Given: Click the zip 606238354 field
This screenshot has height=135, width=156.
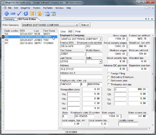Looking at the screenshot, I should [95, 84].
